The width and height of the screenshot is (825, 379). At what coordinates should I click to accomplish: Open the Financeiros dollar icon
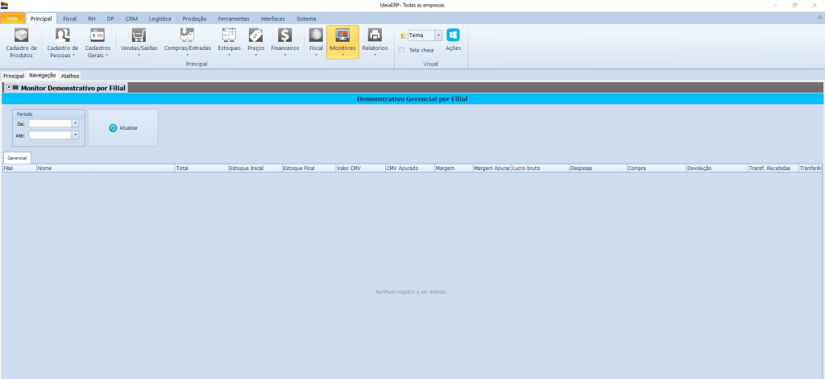[284, 36]
